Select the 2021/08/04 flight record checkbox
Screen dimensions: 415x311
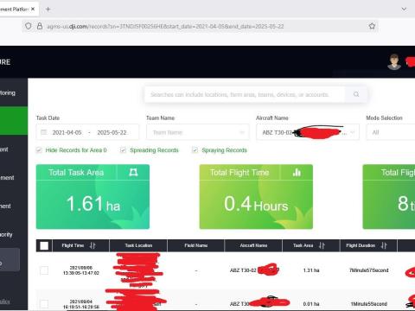(44, 304)
